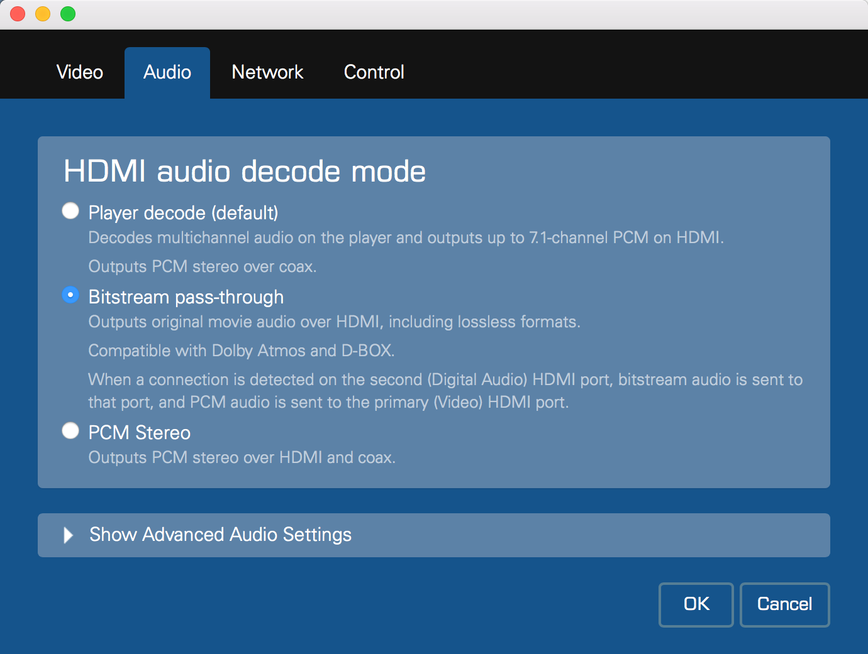
Task: Click the 'Bitstream pass-through' option label
Action: pyautogui.click(x=186, y=297)
